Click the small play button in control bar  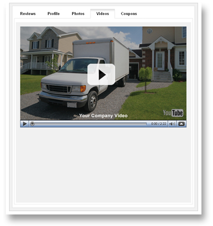tap(24, 124)
